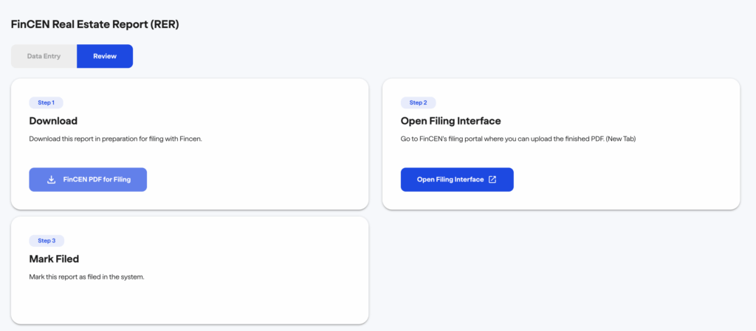The width and height of the screenshot is (756, 331).
Task: Select the Review tab
Action: 105,56
